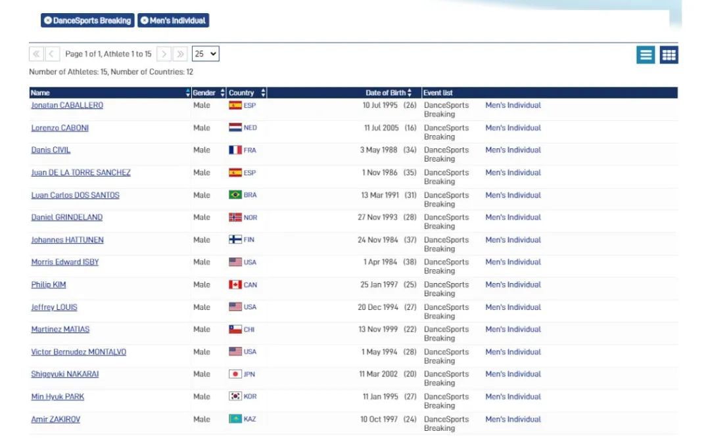Sort table by Country column
The height and width of the screenshot is (444, 710).
[241, 93]
